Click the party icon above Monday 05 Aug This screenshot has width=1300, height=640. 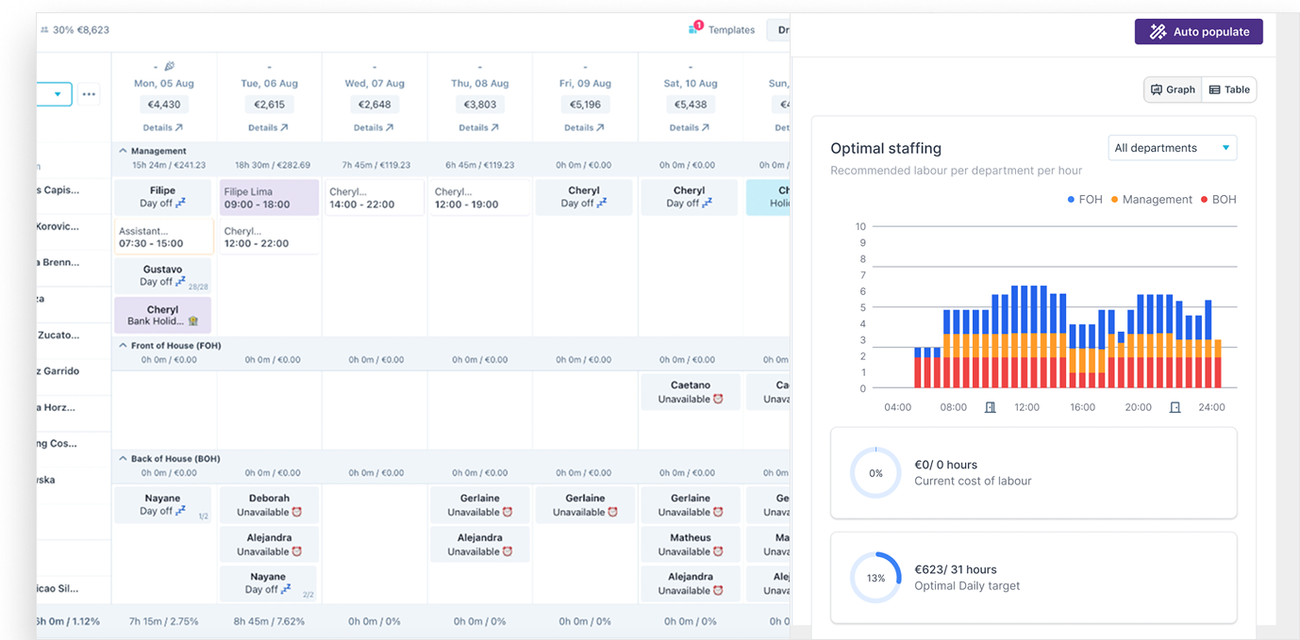(x=169, y=67)
